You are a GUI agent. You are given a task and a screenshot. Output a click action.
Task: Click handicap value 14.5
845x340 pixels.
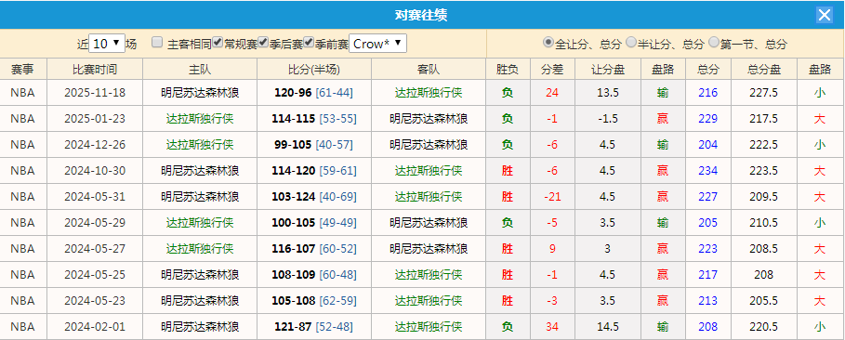point(608,326)
